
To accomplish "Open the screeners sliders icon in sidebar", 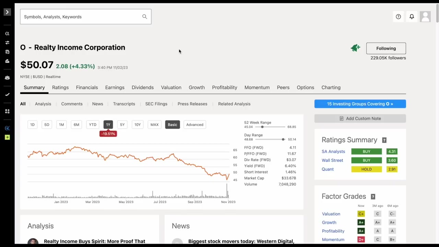I will pyautogui.click(x=7, y=43).
